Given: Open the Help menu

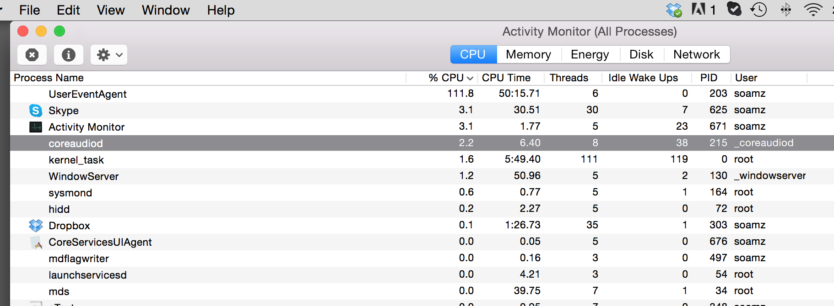Looking at the screenshot, I should 221,10.
